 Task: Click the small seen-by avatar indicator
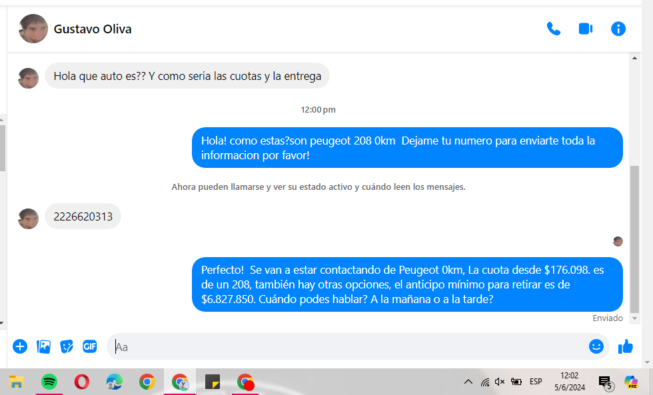[618, 241]
